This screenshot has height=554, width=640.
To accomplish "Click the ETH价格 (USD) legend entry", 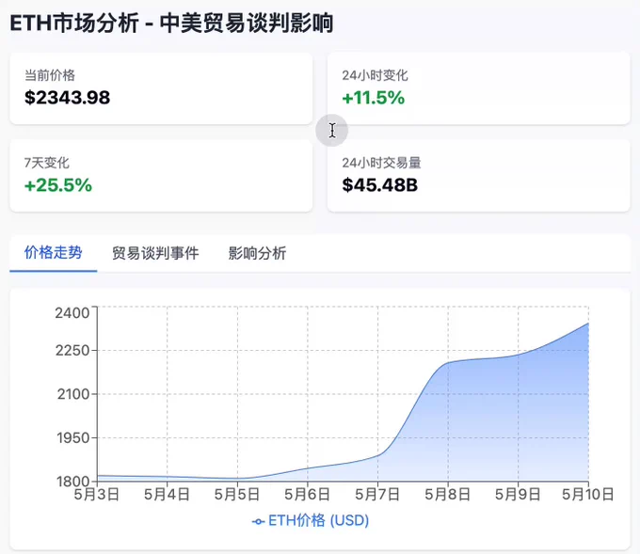I will coord(311,520).
